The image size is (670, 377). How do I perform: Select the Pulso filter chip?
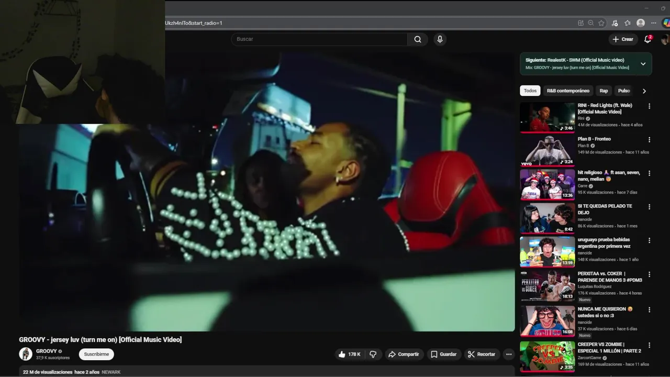click(x=624, y=91)
